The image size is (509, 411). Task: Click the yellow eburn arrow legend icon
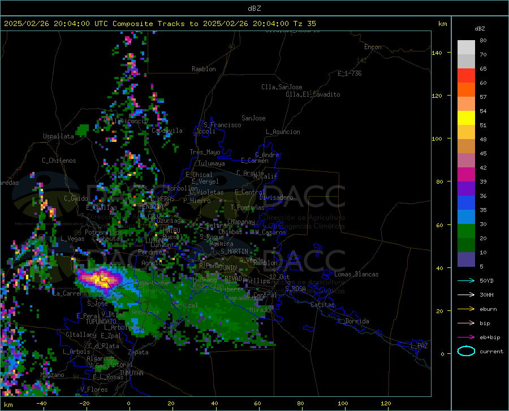click(x=466, y=309)
